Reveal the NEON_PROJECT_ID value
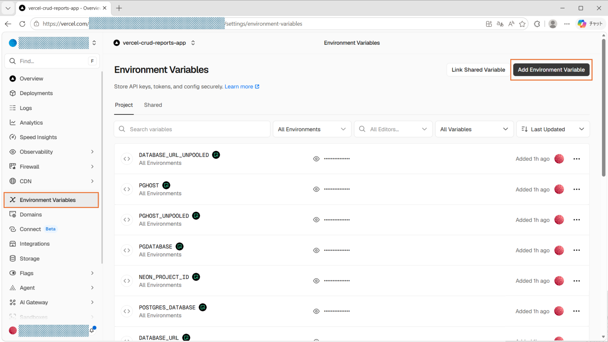This screenshot has height=342, width=608. (x=316, y=281)
